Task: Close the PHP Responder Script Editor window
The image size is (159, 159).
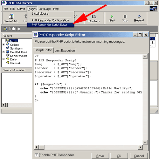Action: coord(146,35)
